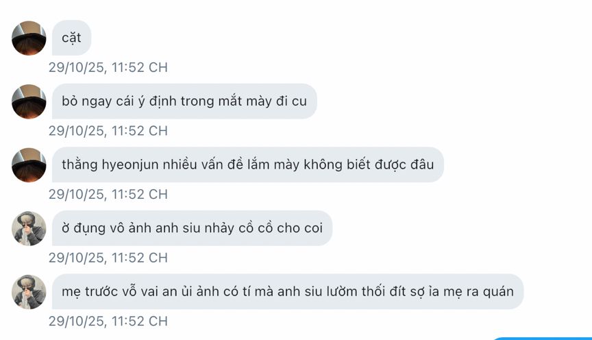The height and width of the screenshot is (340, 592).
Task: Click the "anh siu nhảy cồ cồ cho coi" bubble
Action: coord(192,228)
